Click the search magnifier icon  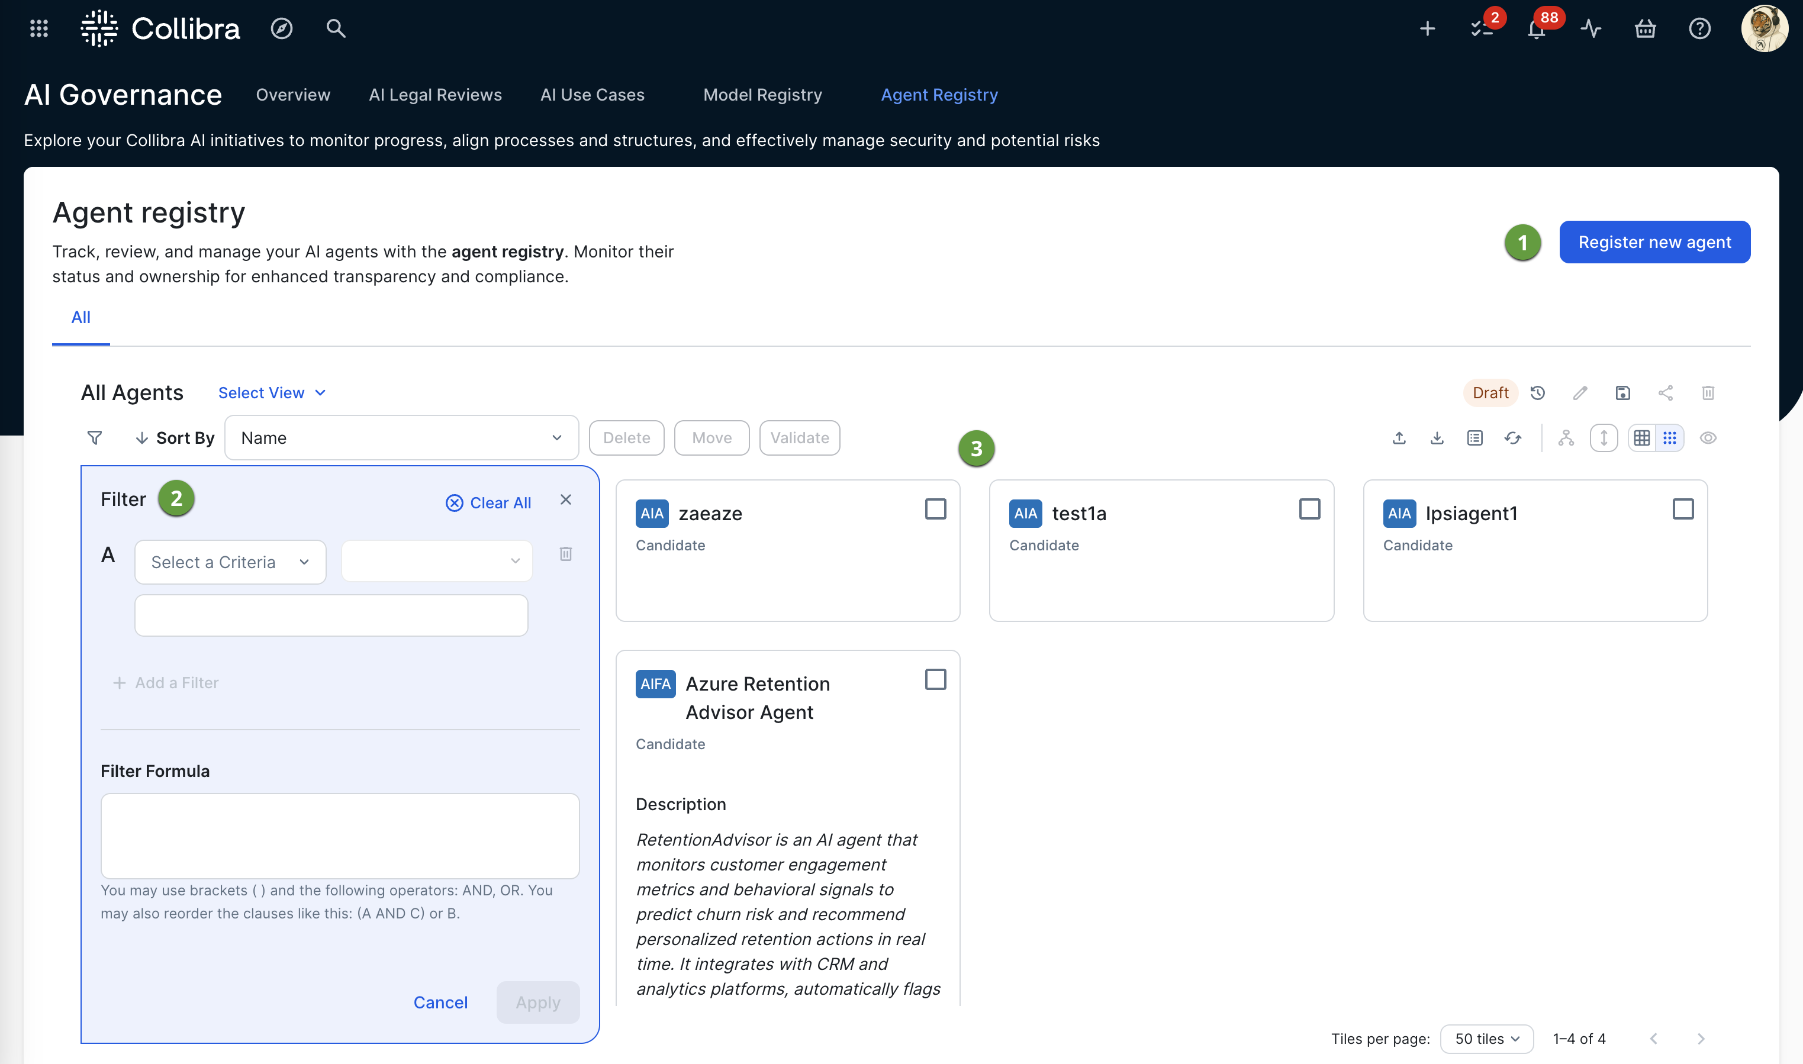click(x=336, y=28)
